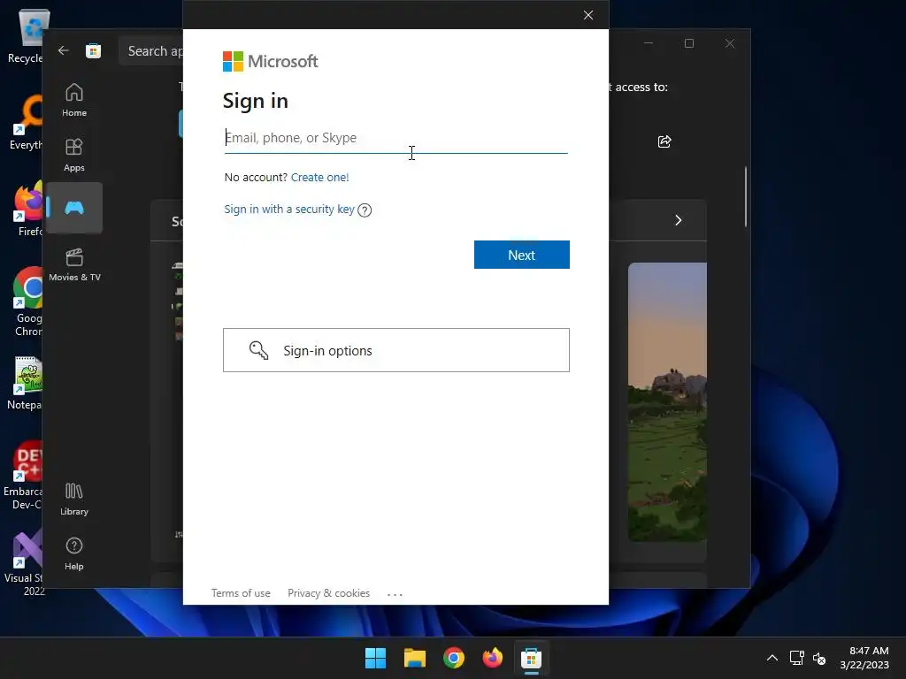Image resolution: width=906 pixels, height=679 pixels.
Task: Select the Embarcadero Dev-C++ desktop shortcut
Action: click(x=22, y=476)
